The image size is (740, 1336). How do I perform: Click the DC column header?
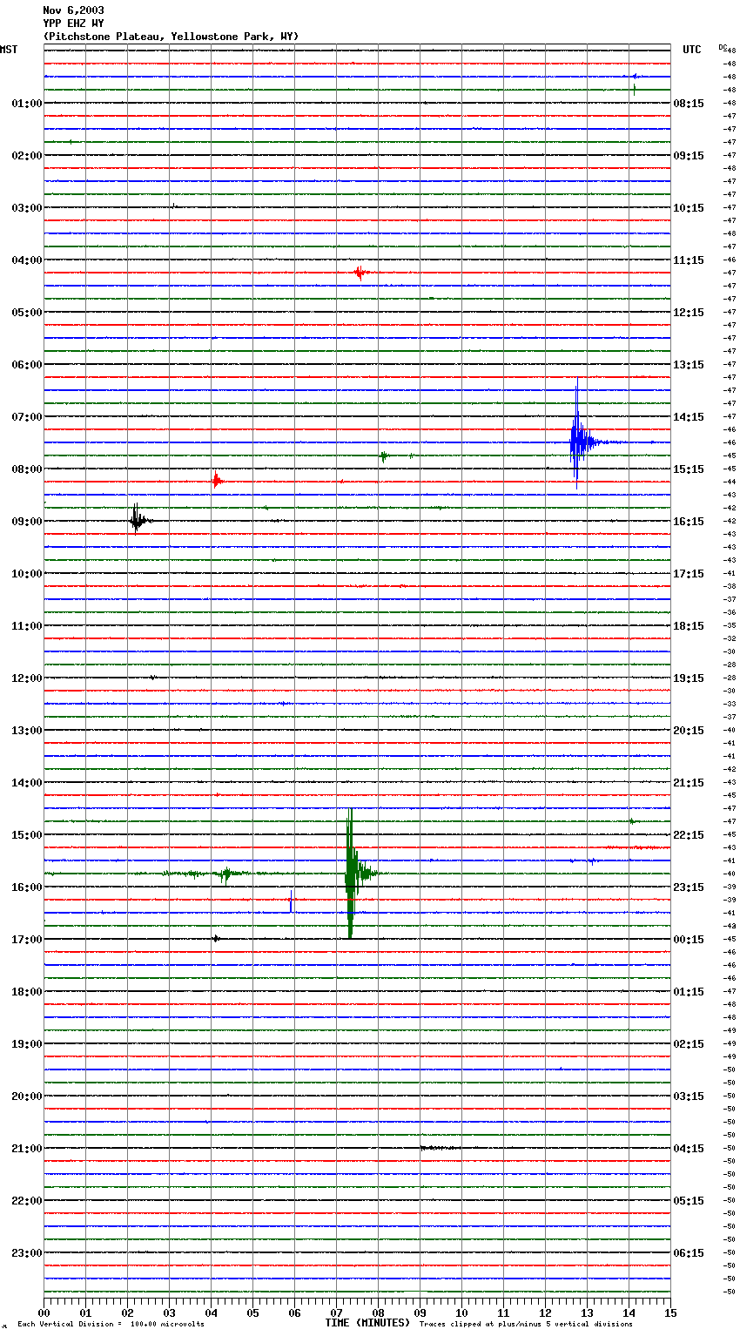point(722,47)
